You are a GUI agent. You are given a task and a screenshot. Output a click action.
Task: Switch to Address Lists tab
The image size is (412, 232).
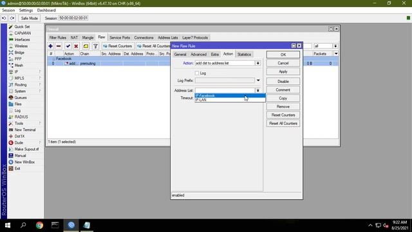pos(168,37)
